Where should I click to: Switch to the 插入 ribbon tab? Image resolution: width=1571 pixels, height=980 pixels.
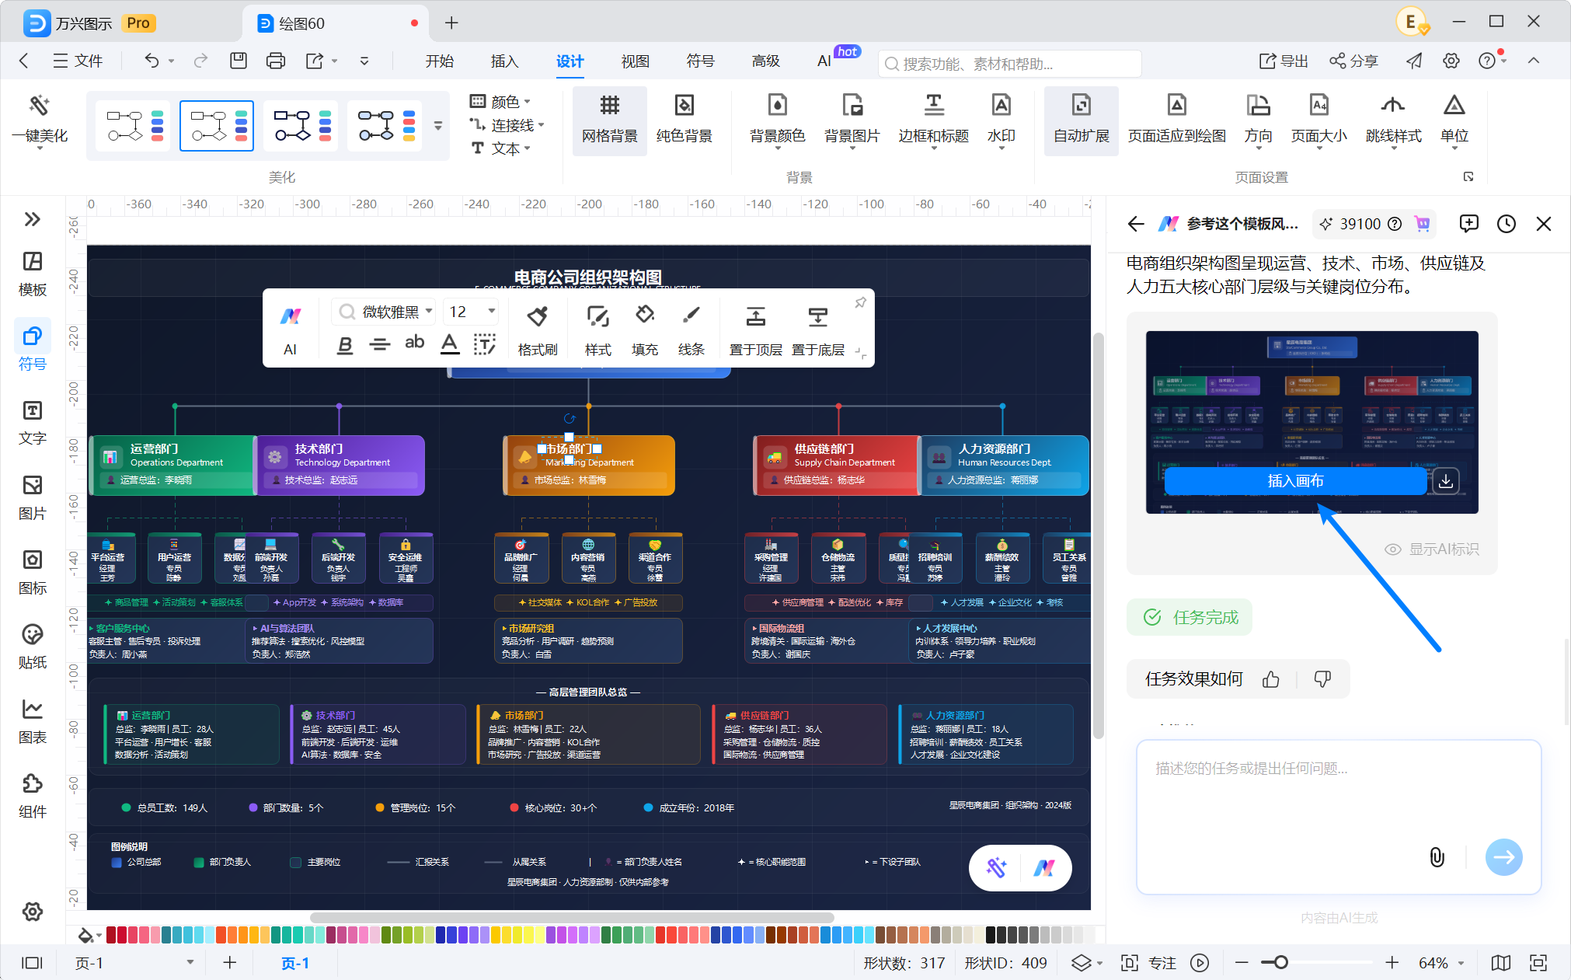point(504,61)
